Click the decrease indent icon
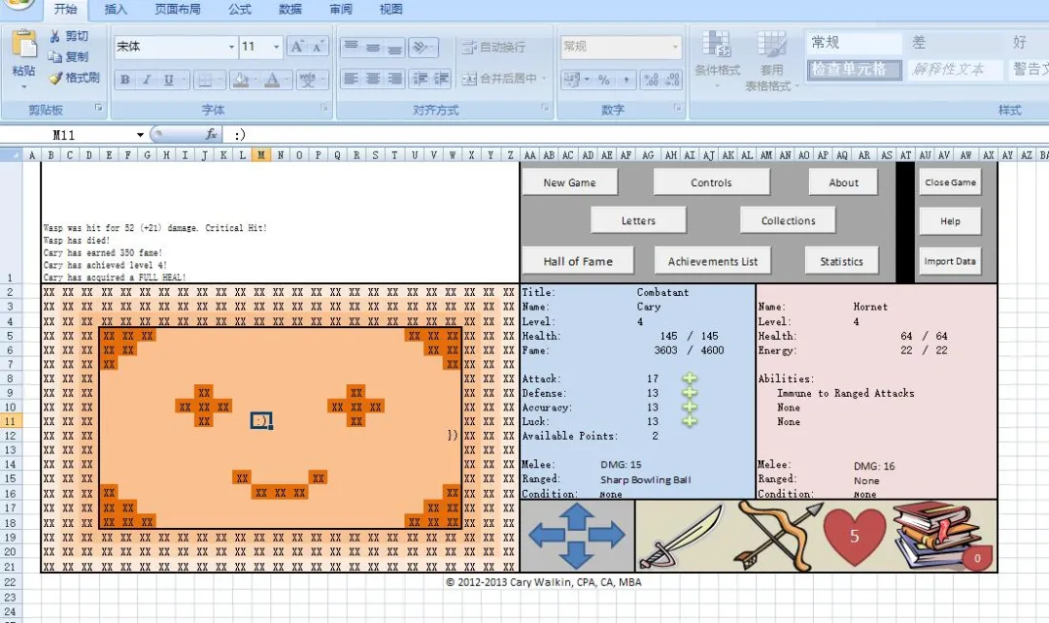Viewport: 1049px width, 623px height. 420,79
